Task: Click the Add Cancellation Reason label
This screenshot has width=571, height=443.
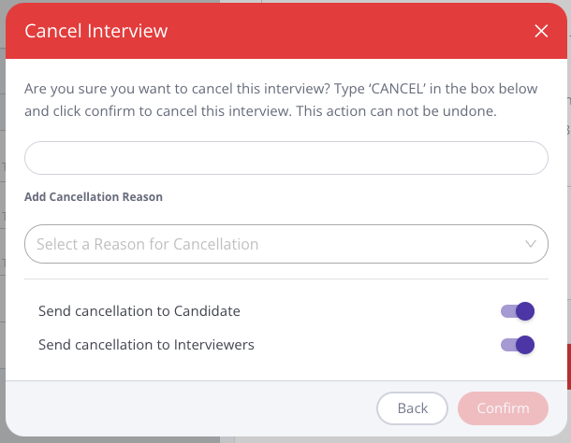Action: tap(94, 197)
